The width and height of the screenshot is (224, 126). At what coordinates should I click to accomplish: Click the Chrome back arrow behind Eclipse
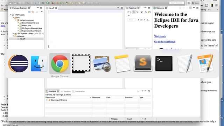(2, 5)
